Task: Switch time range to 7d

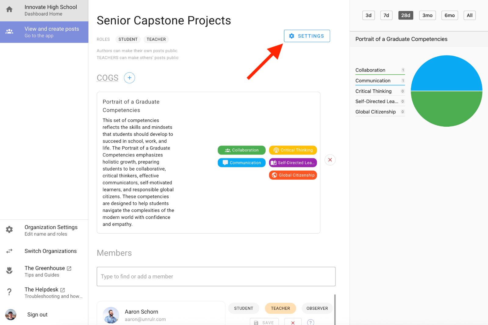Action: 386,15
